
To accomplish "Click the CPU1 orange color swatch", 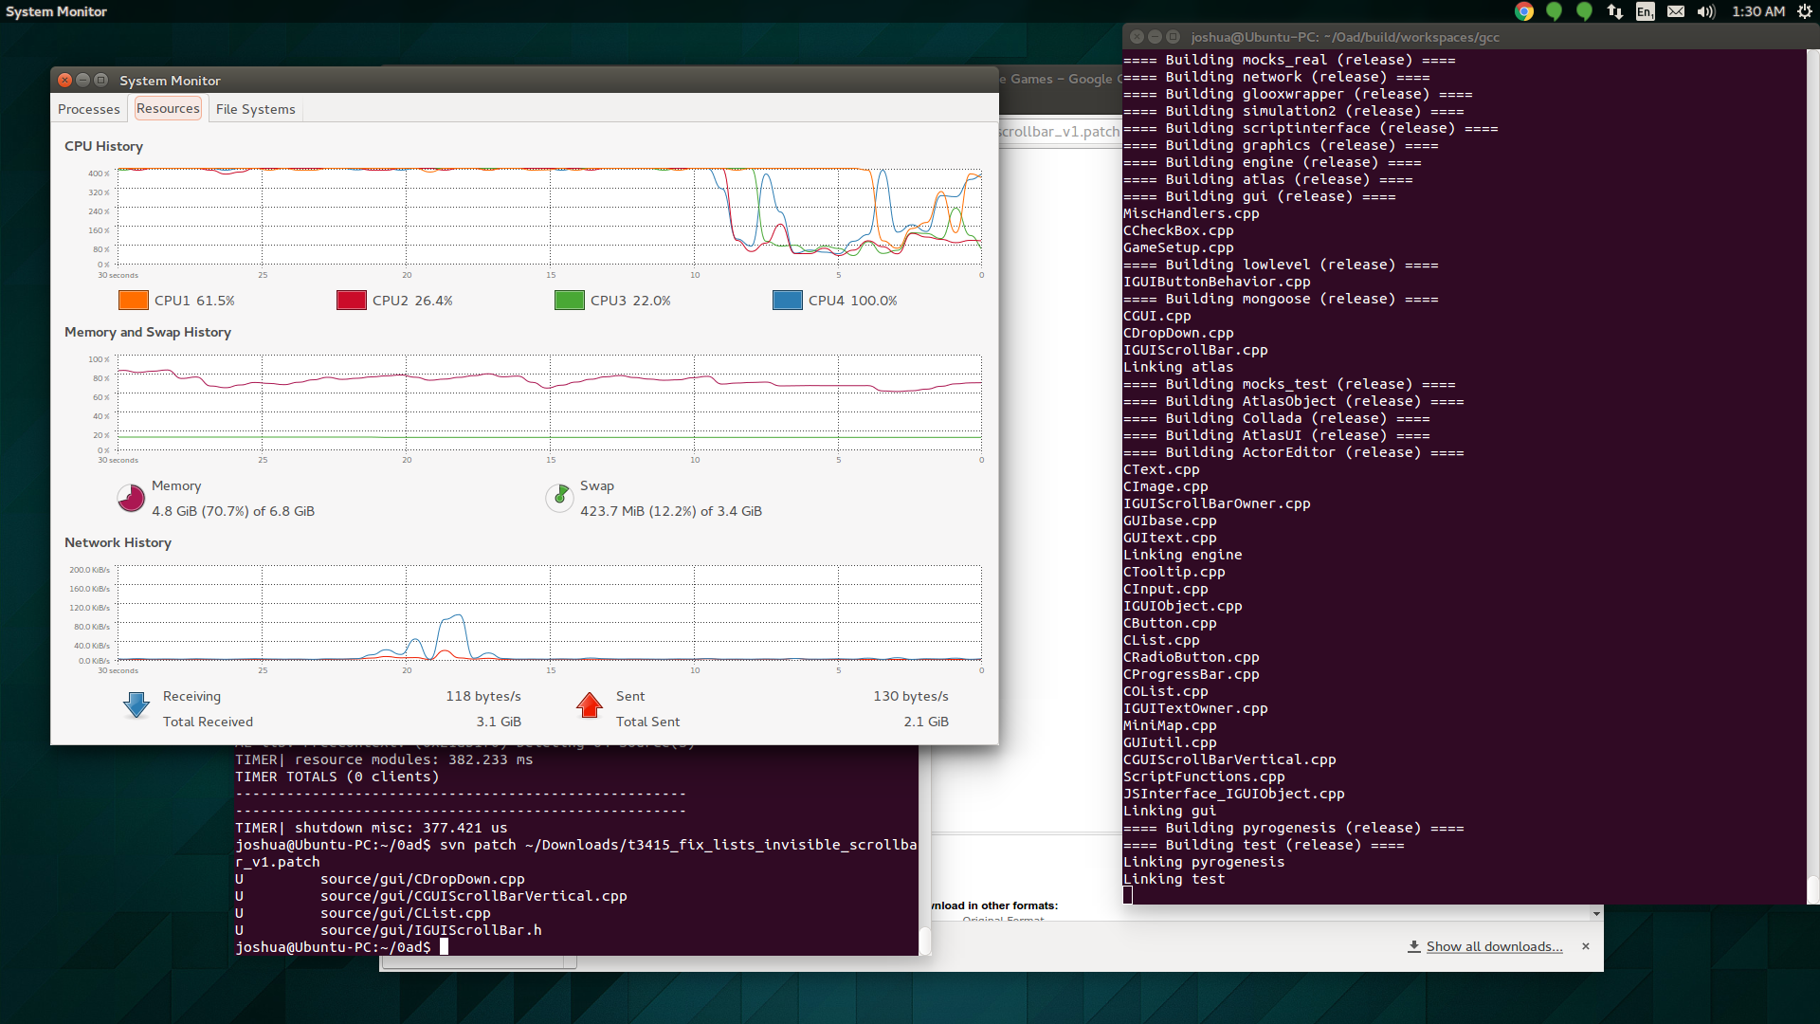I will coord(134,301).
